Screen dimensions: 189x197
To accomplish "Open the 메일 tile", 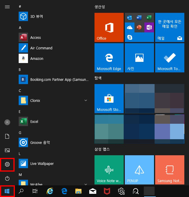I will tap(170, 27).
